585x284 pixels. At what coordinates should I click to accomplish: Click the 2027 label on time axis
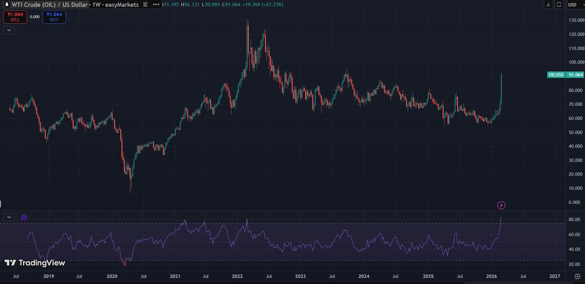tap(554, 276)
